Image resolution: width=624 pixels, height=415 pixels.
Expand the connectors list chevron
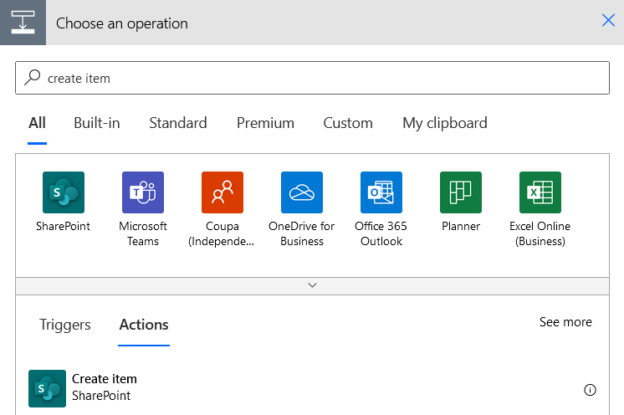pos(312,285)
